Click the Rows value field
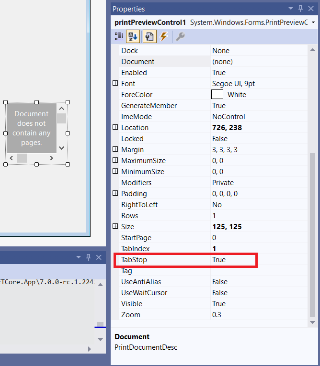This screenshot has width=320, height=366. tap(259, 216)
